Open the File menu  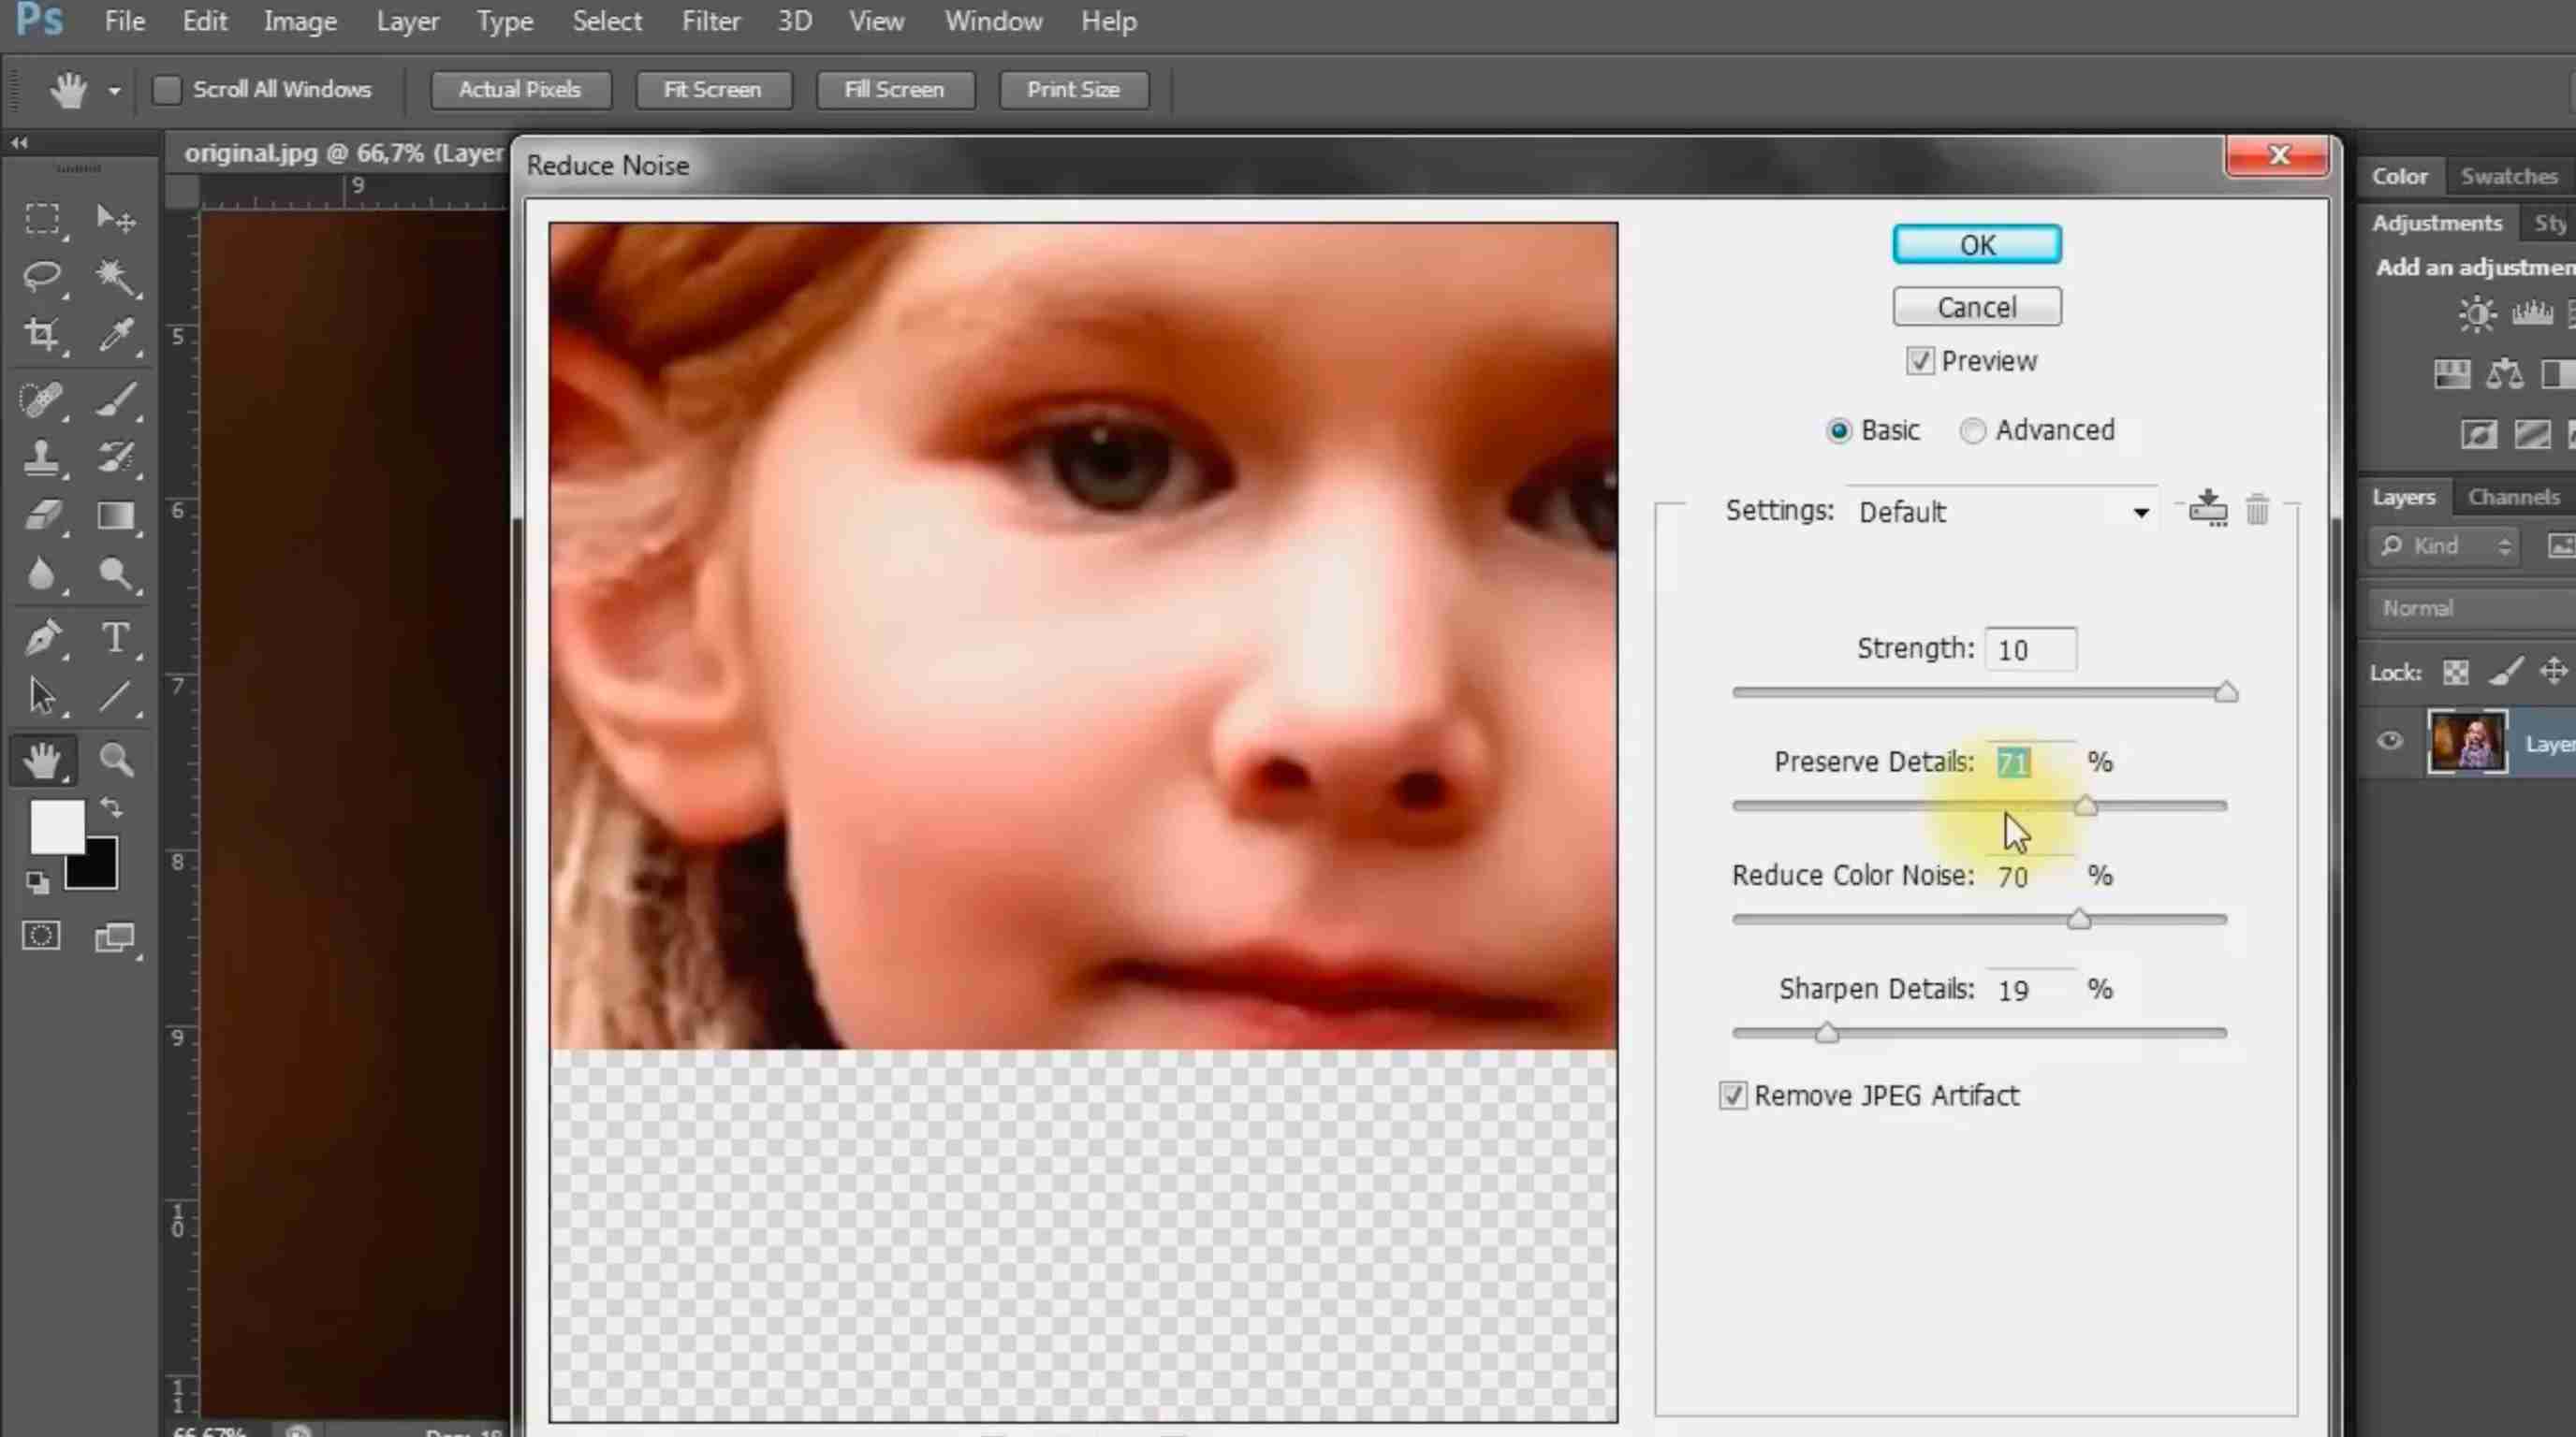(x=124, y=21)
